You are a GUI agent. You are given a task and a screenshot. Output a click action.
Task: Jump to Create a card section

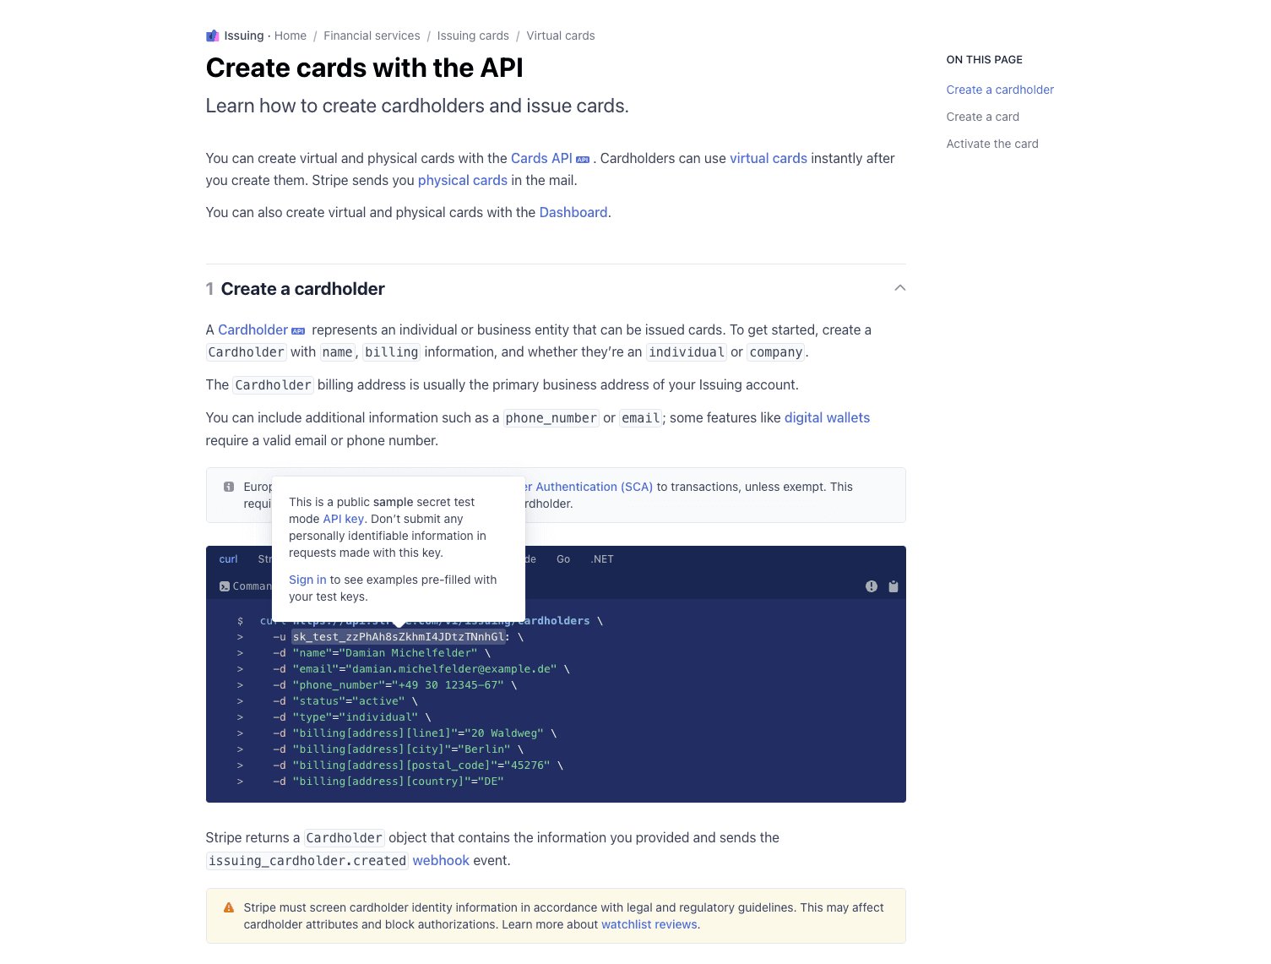(x=983, y=117)
